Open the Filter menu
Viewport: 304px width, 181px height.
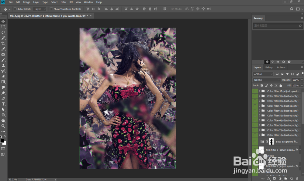[63, 2]
